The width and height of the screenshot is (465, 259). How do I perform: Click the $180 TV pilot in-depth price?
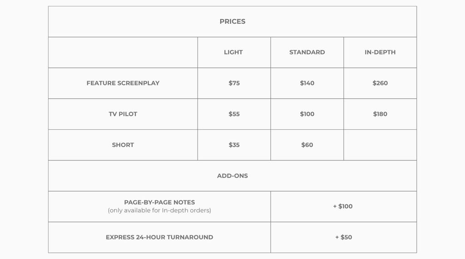coord(380,114)
